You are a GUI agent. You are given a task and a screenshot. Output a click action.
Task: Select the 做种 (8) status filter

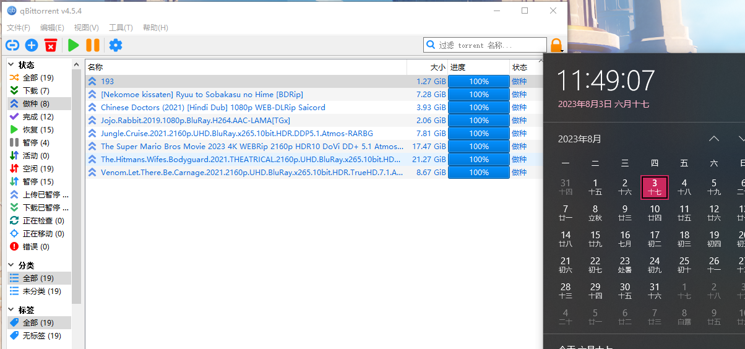coord(38,104)
